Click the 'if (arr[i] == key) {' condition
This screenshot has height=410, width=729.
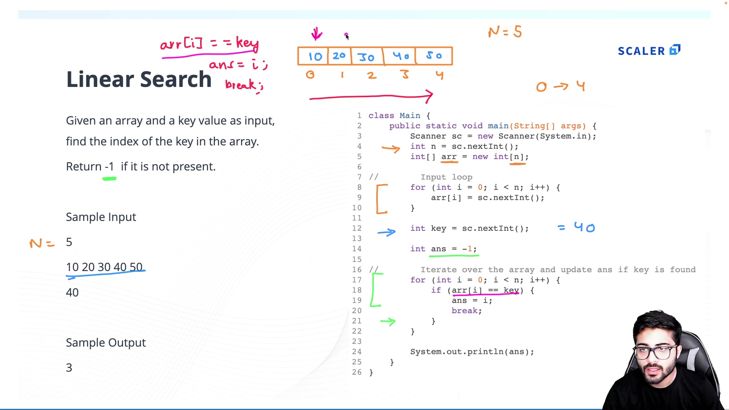pos(483,290)
